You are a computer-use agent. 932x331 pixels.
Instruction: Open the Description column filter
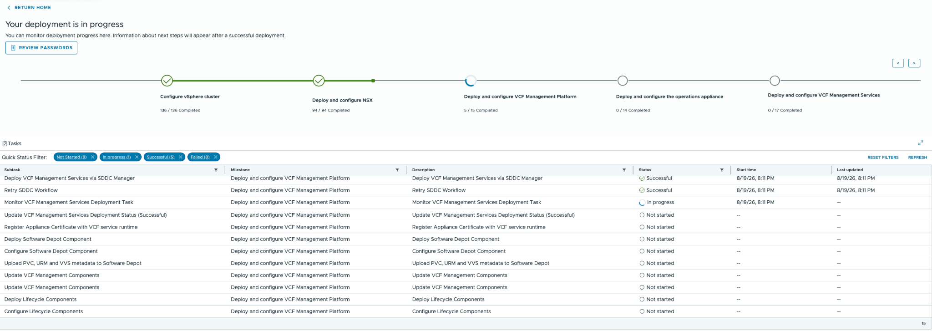[x=624, y=170]
